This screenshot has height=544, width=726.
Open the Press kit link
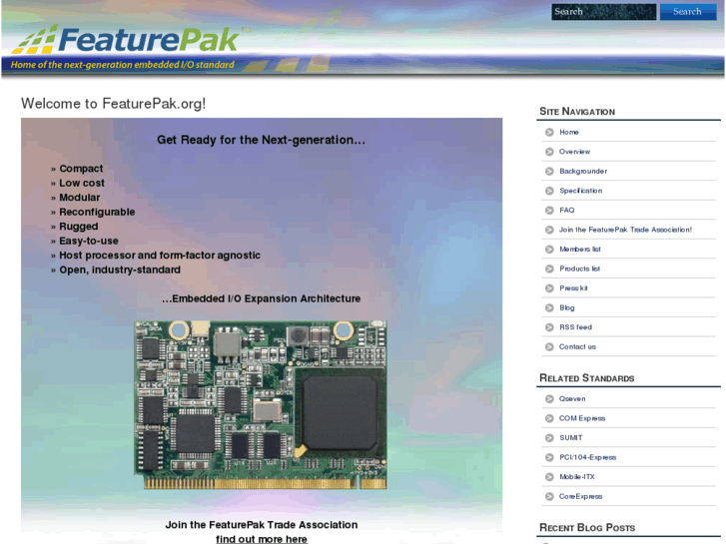pyautogui.click(x=573, y=287)
